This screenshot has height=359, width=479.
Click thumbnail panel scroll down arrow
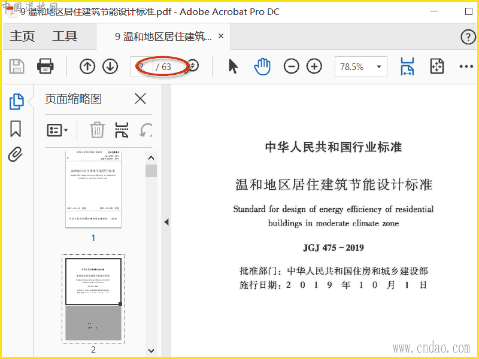tap(151, 351)
